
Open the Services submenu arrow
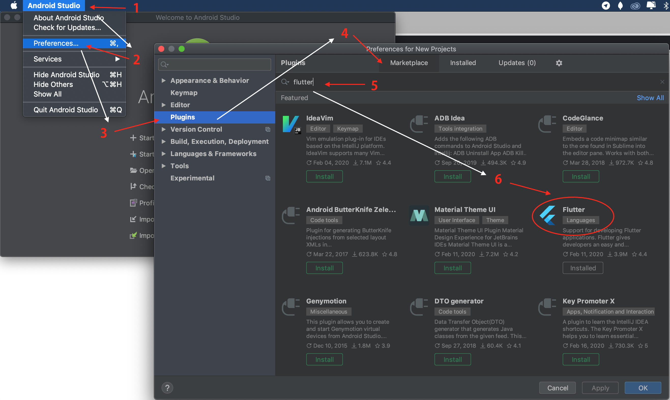click(x=117, y=59)
